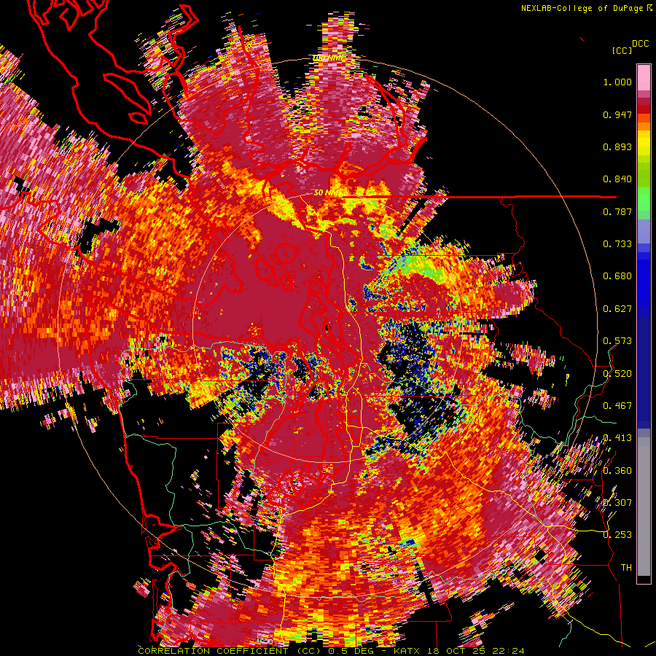
Task: Pick the orange color bar segment
Action: pyautogui.click(x=644, y=125)
